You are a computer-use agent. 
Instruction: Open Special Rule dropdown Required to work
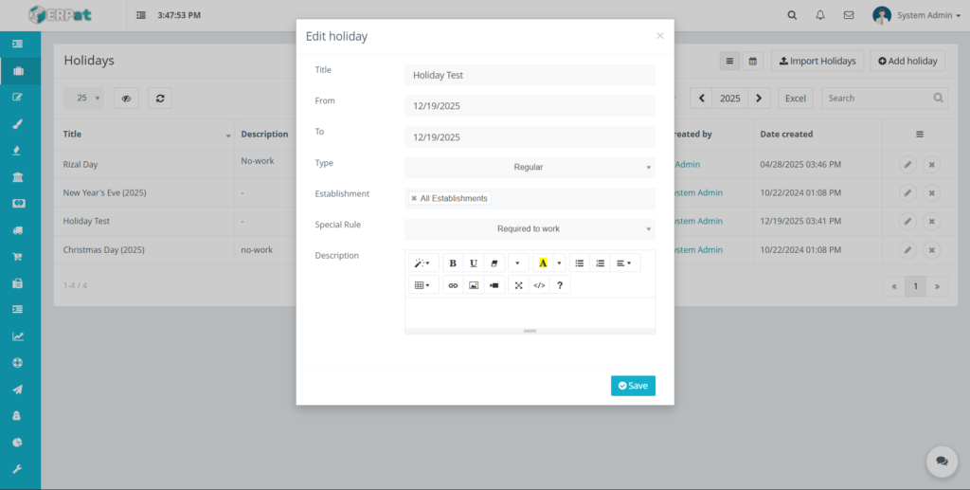(x=530, y=229)
